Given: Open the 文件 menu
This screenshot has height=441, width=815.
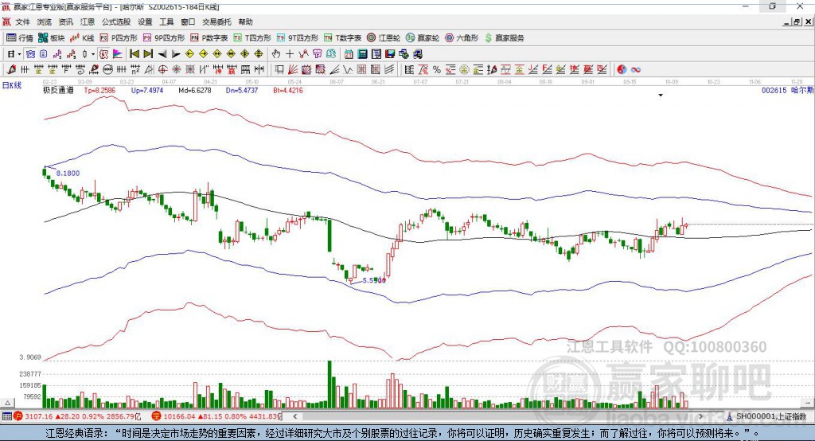Looking at the screenshot, I should click(23, 21).
